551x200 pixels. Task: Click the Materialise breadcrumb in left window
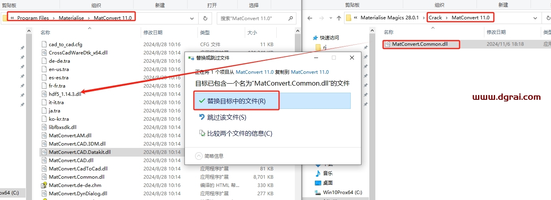point(71,18)
